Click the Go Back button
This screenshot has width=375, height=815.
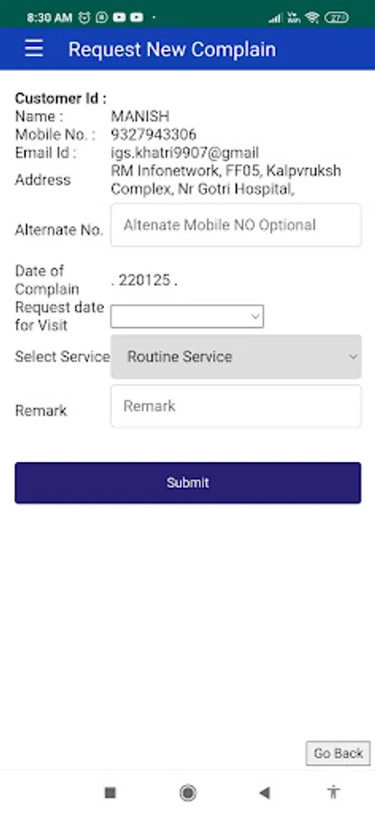(338, 753)
